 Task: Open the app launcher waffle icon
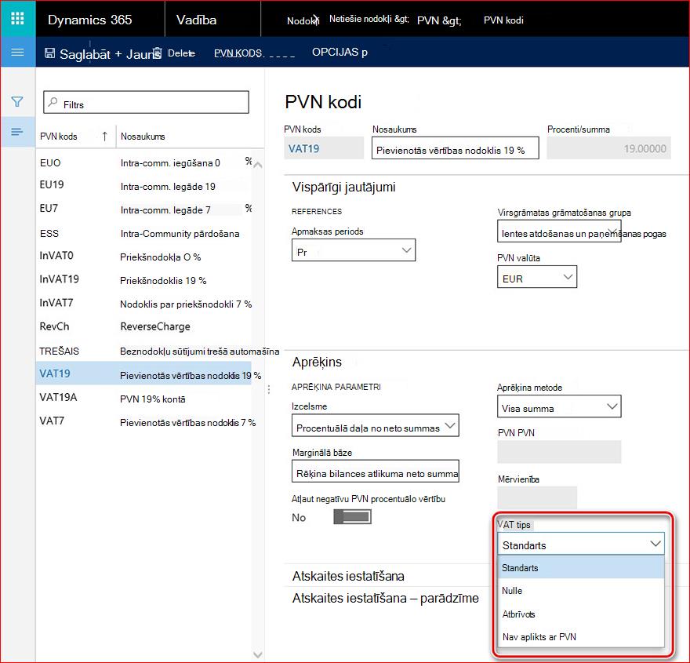tap(17, 19)
